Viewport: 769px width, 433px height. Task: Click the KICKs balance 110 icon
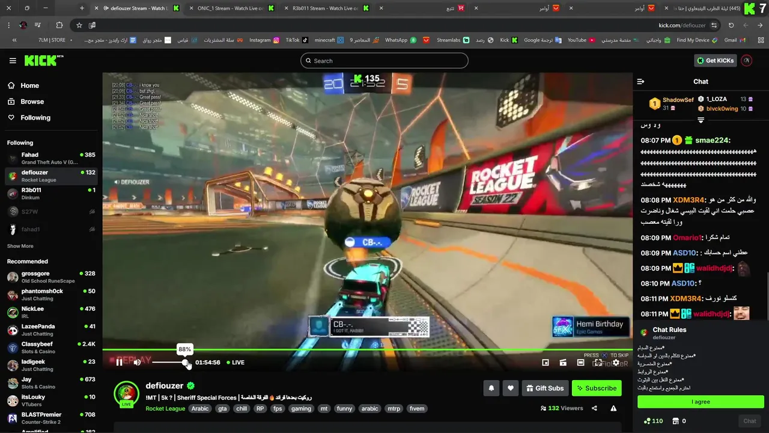(652, 421)
